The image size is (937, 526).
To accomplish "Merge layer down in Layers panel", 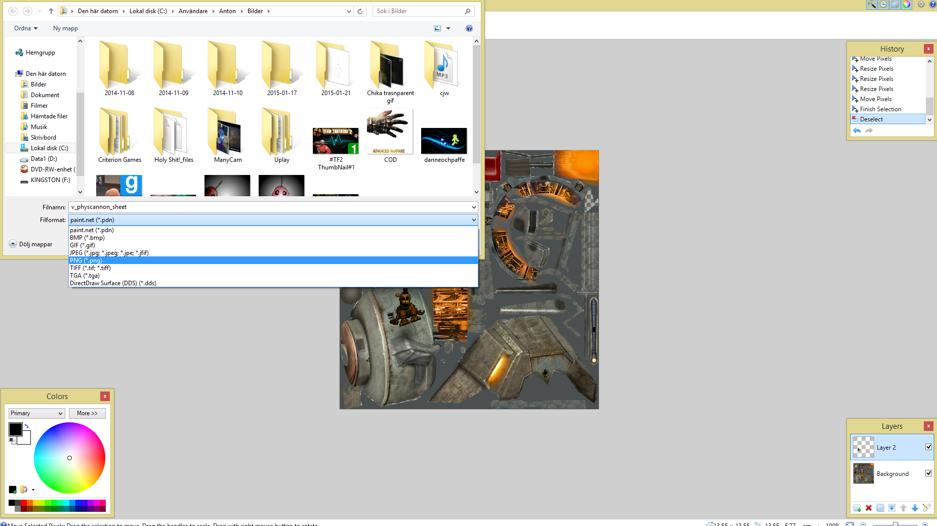I will pyautogui.click(x=892, y=508).
